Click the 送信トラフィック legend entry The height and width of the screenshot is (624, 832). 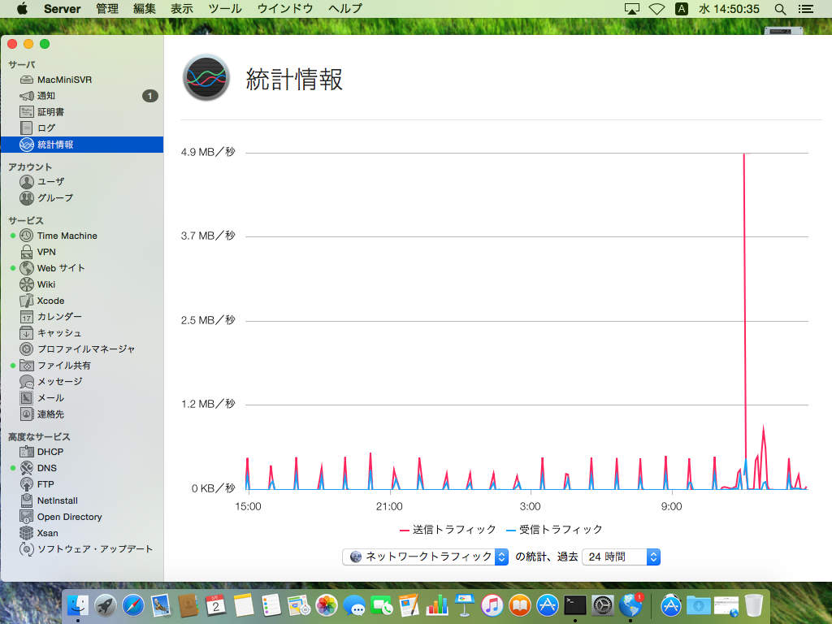click(x=448, y=530)
